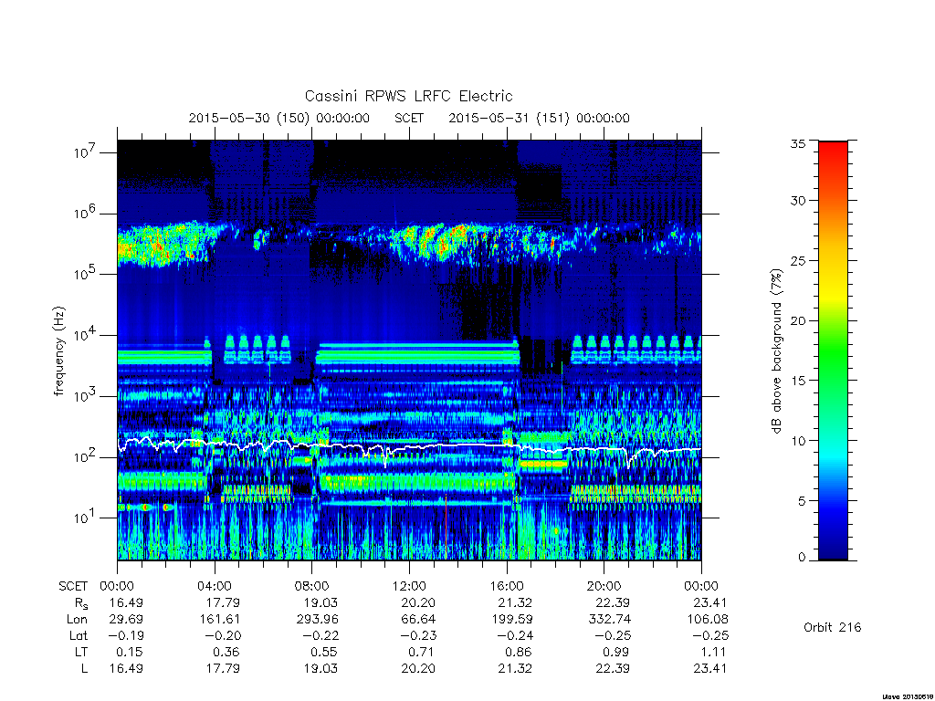
Task: Click the plot title "Cassini RPWS LRFC Electric"
Action: tap(408, 96)
